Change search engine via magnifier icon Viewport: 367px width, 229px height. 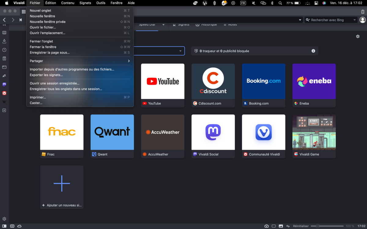308,20
